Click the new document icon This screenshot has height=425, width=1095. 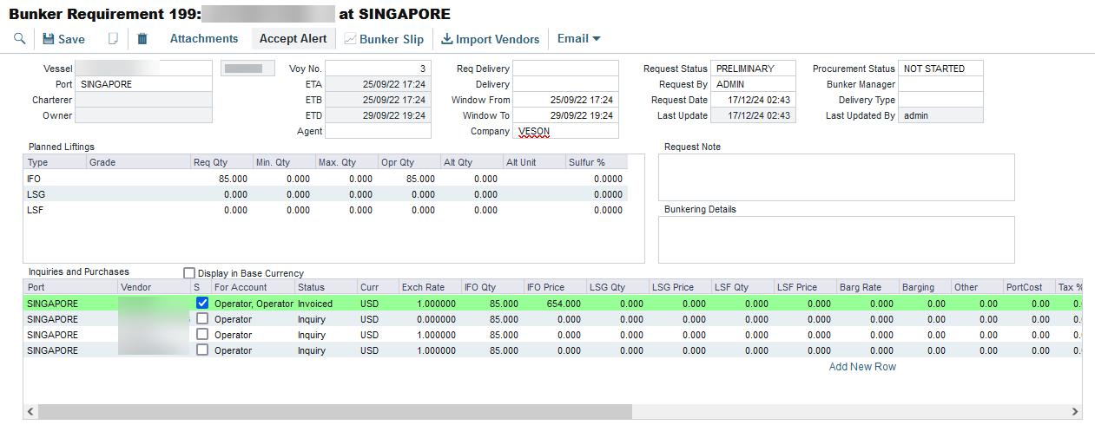(x=113, y=39)
